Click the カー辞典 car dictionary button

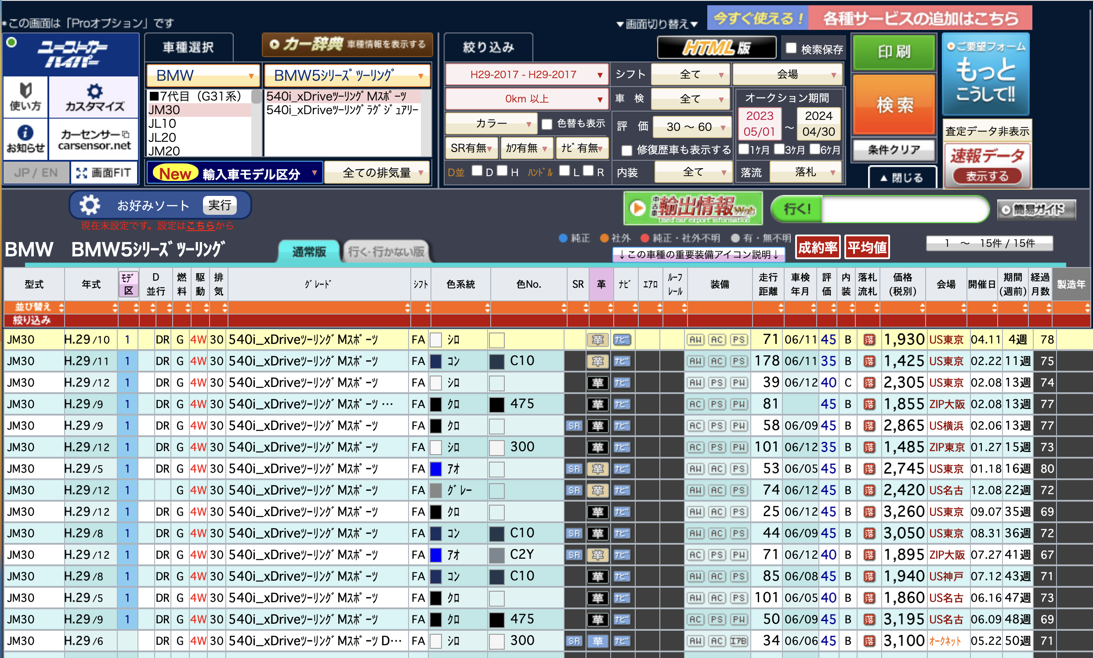(x=347, y=44)
